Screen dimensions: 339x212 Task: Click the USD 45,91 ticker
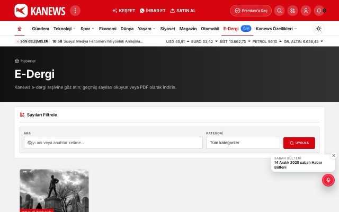177,41
